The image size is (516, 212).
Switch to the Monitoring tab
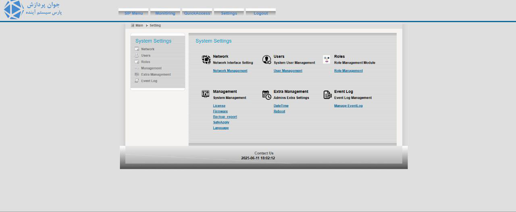click(165, 13)
